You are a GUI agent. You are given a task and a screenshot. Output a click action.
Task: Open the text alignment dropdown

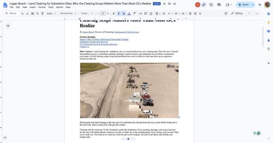(158, 13)
